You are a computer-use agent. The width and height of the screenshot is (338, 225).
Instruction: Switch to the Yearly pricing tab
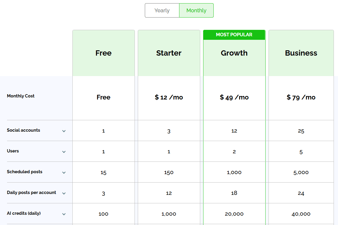162,10
